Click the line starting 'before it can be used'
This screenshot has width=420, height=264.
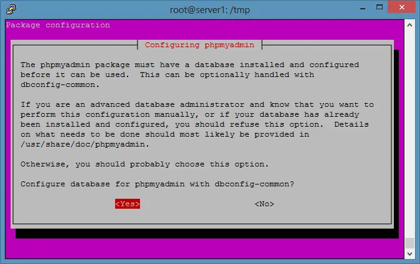click(167, 75)
